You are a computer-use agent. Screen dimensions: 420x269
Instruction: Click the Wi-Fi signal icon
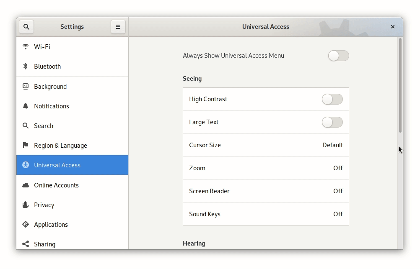(26, 46)
